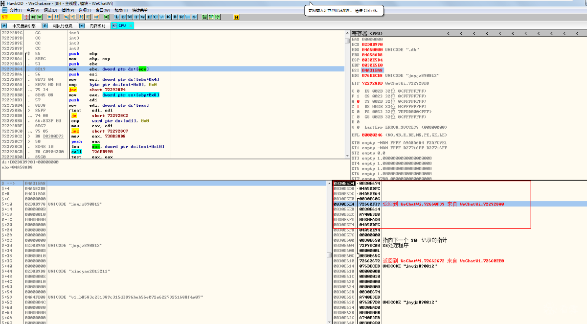Open Threads window via T icon

click(136, 17)
